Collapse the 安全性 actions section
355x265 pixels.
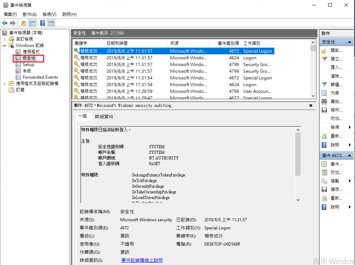(x=349, y=42)
